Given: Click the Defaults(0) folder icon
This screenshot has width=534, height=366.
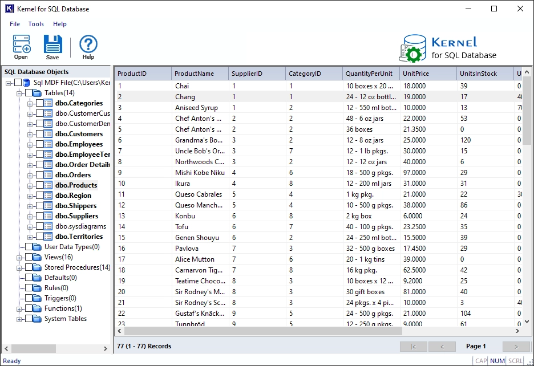Looking at the screenshot, I should point(38,278).
